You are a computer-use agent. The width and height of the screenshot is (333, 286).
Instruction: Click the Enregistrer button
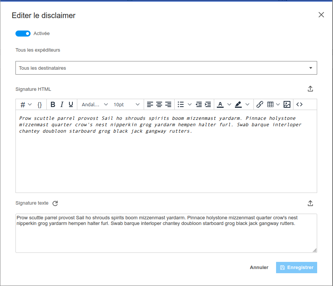pyautogui.click(x=296, y=268)
